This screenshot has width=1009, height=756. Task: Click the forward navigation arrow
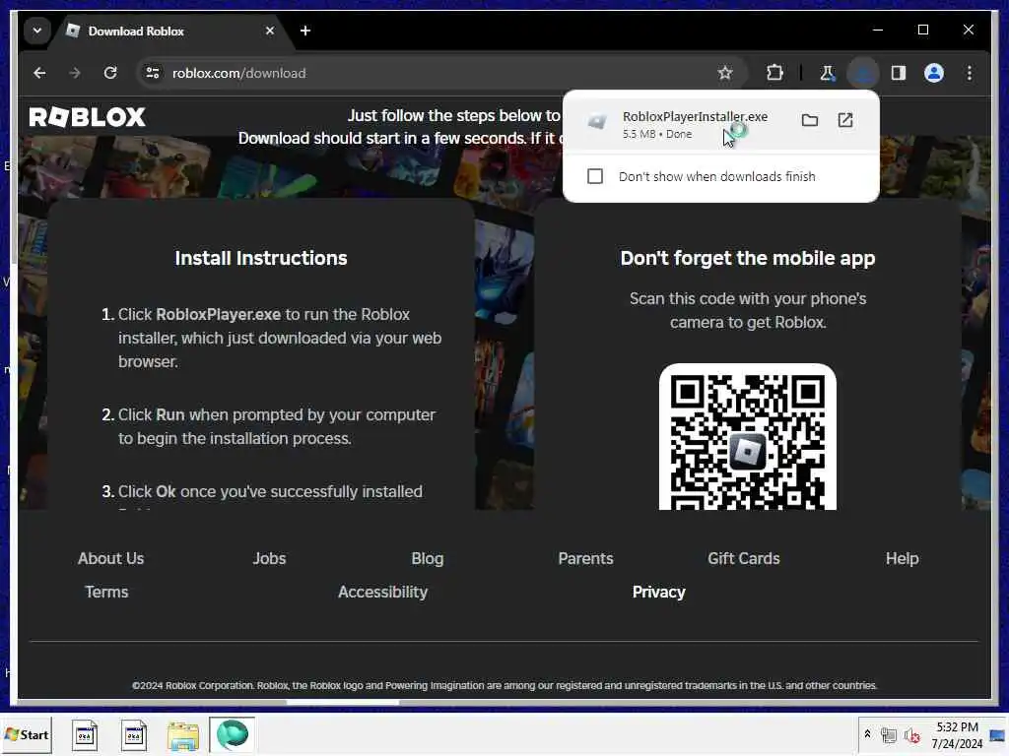click(x=75, y=73)
